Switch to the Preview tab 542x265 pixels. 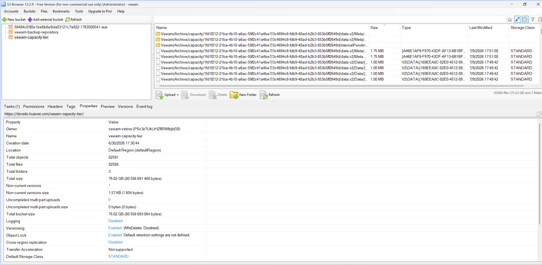pyautogui.click(x=107, y=106)
